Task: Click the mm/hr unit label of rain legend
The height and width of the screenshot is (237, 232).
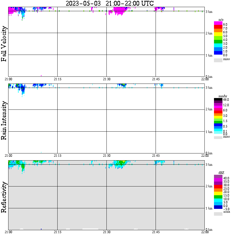Action: point(223,96)
